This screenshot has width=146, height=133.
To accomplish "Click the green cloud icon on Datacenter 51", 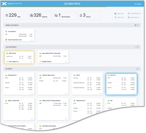I will pos(6,75).
